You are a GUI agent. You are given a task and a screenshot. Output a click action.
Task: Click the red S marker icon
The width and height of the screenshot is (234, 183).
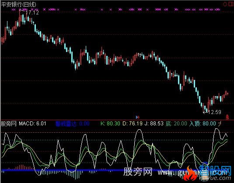(x=227, y=117)
